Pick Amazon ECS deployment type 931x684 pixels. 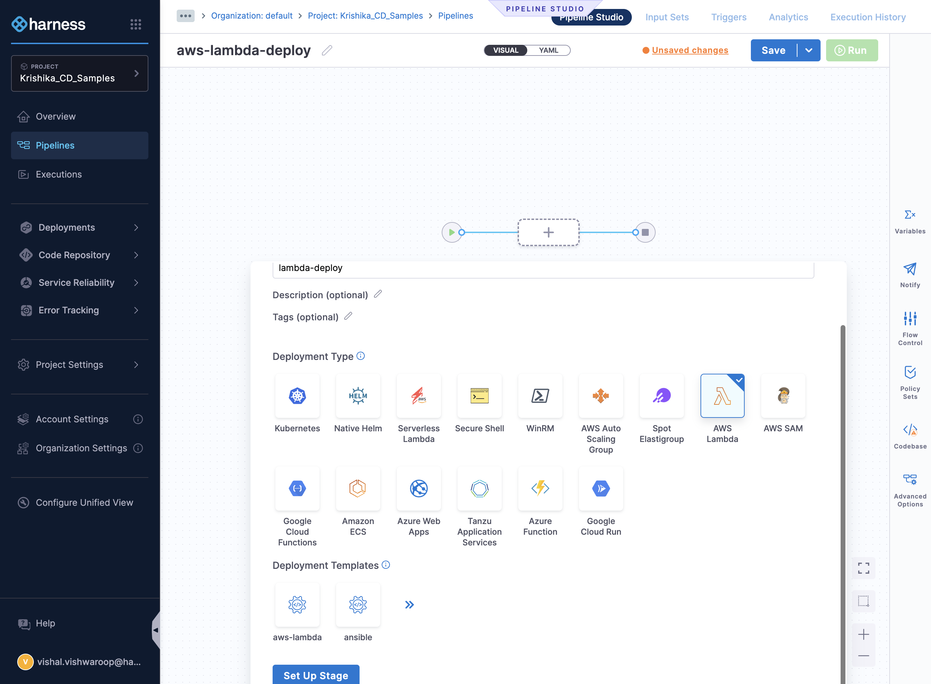point(358,488)
